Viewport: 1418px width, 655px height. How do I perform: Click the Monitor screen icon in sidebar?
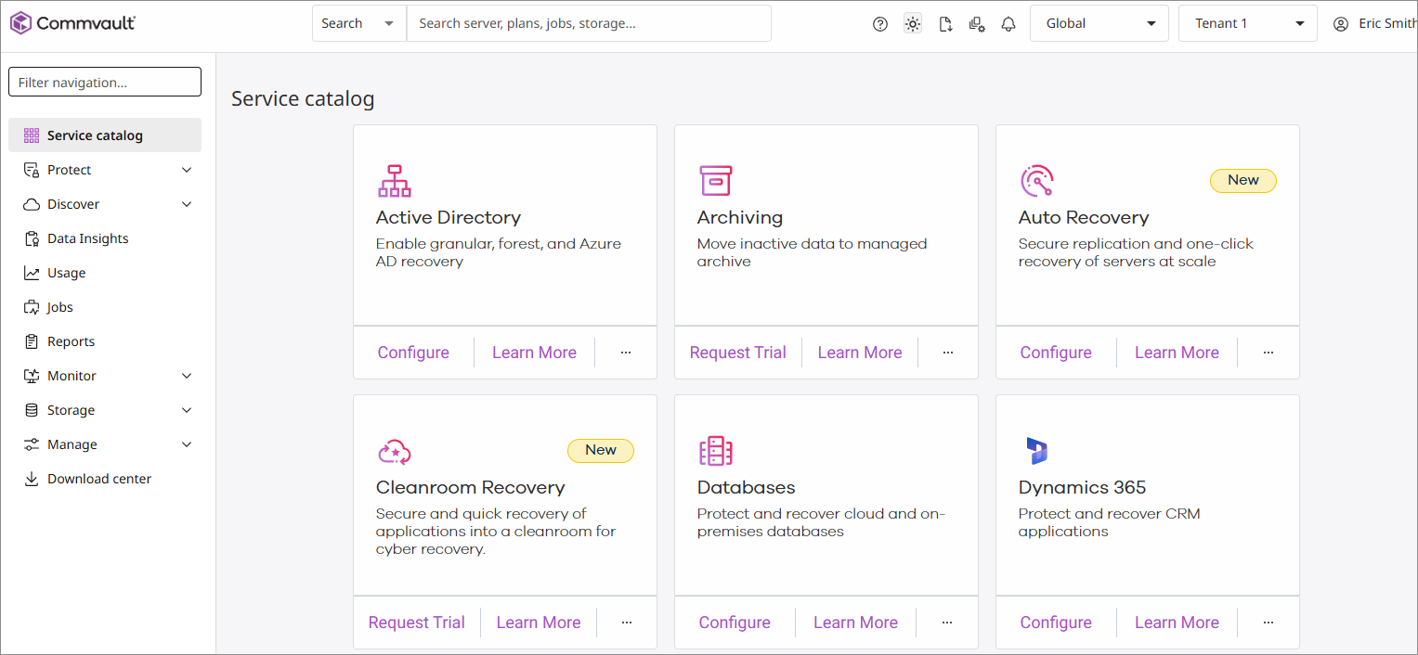(32, 376)
